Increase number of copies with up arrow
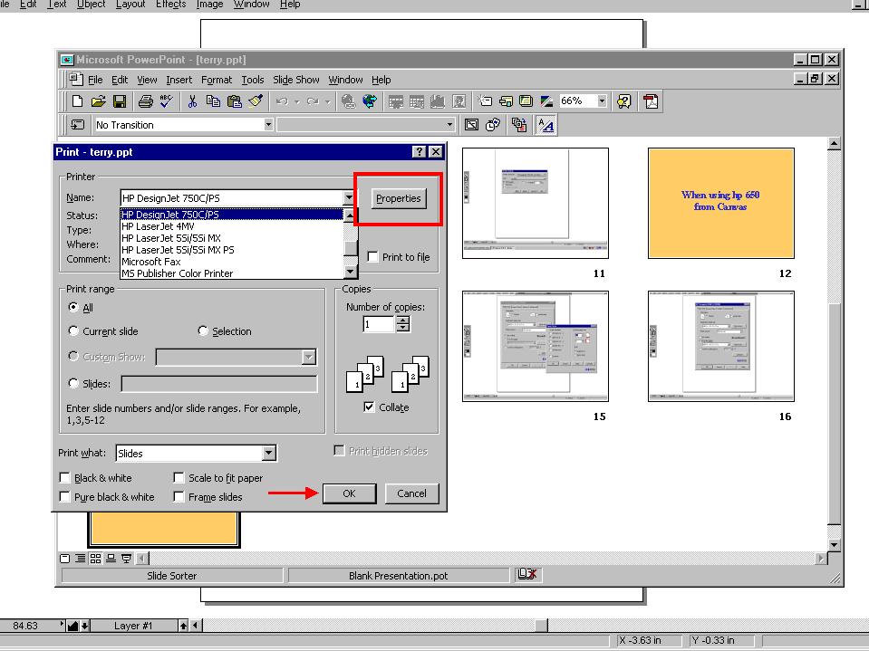The image size is (869, 651). click(403, 320)
